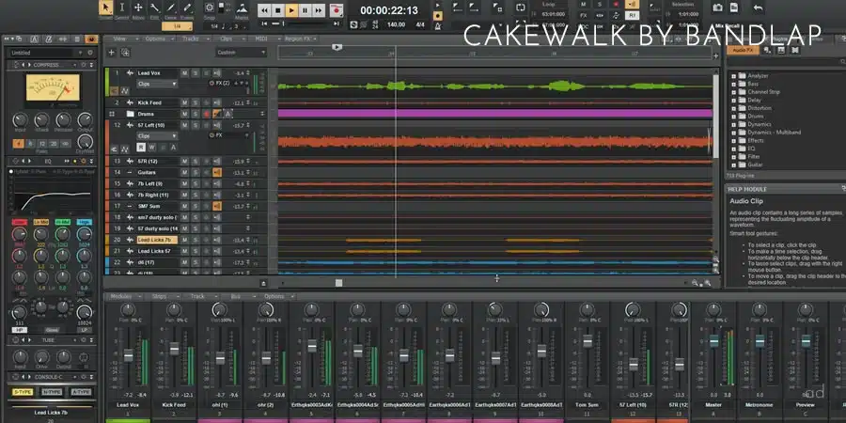Click the undo arrow icon
This screenshot has width=846, height=423.
(758, 8)
